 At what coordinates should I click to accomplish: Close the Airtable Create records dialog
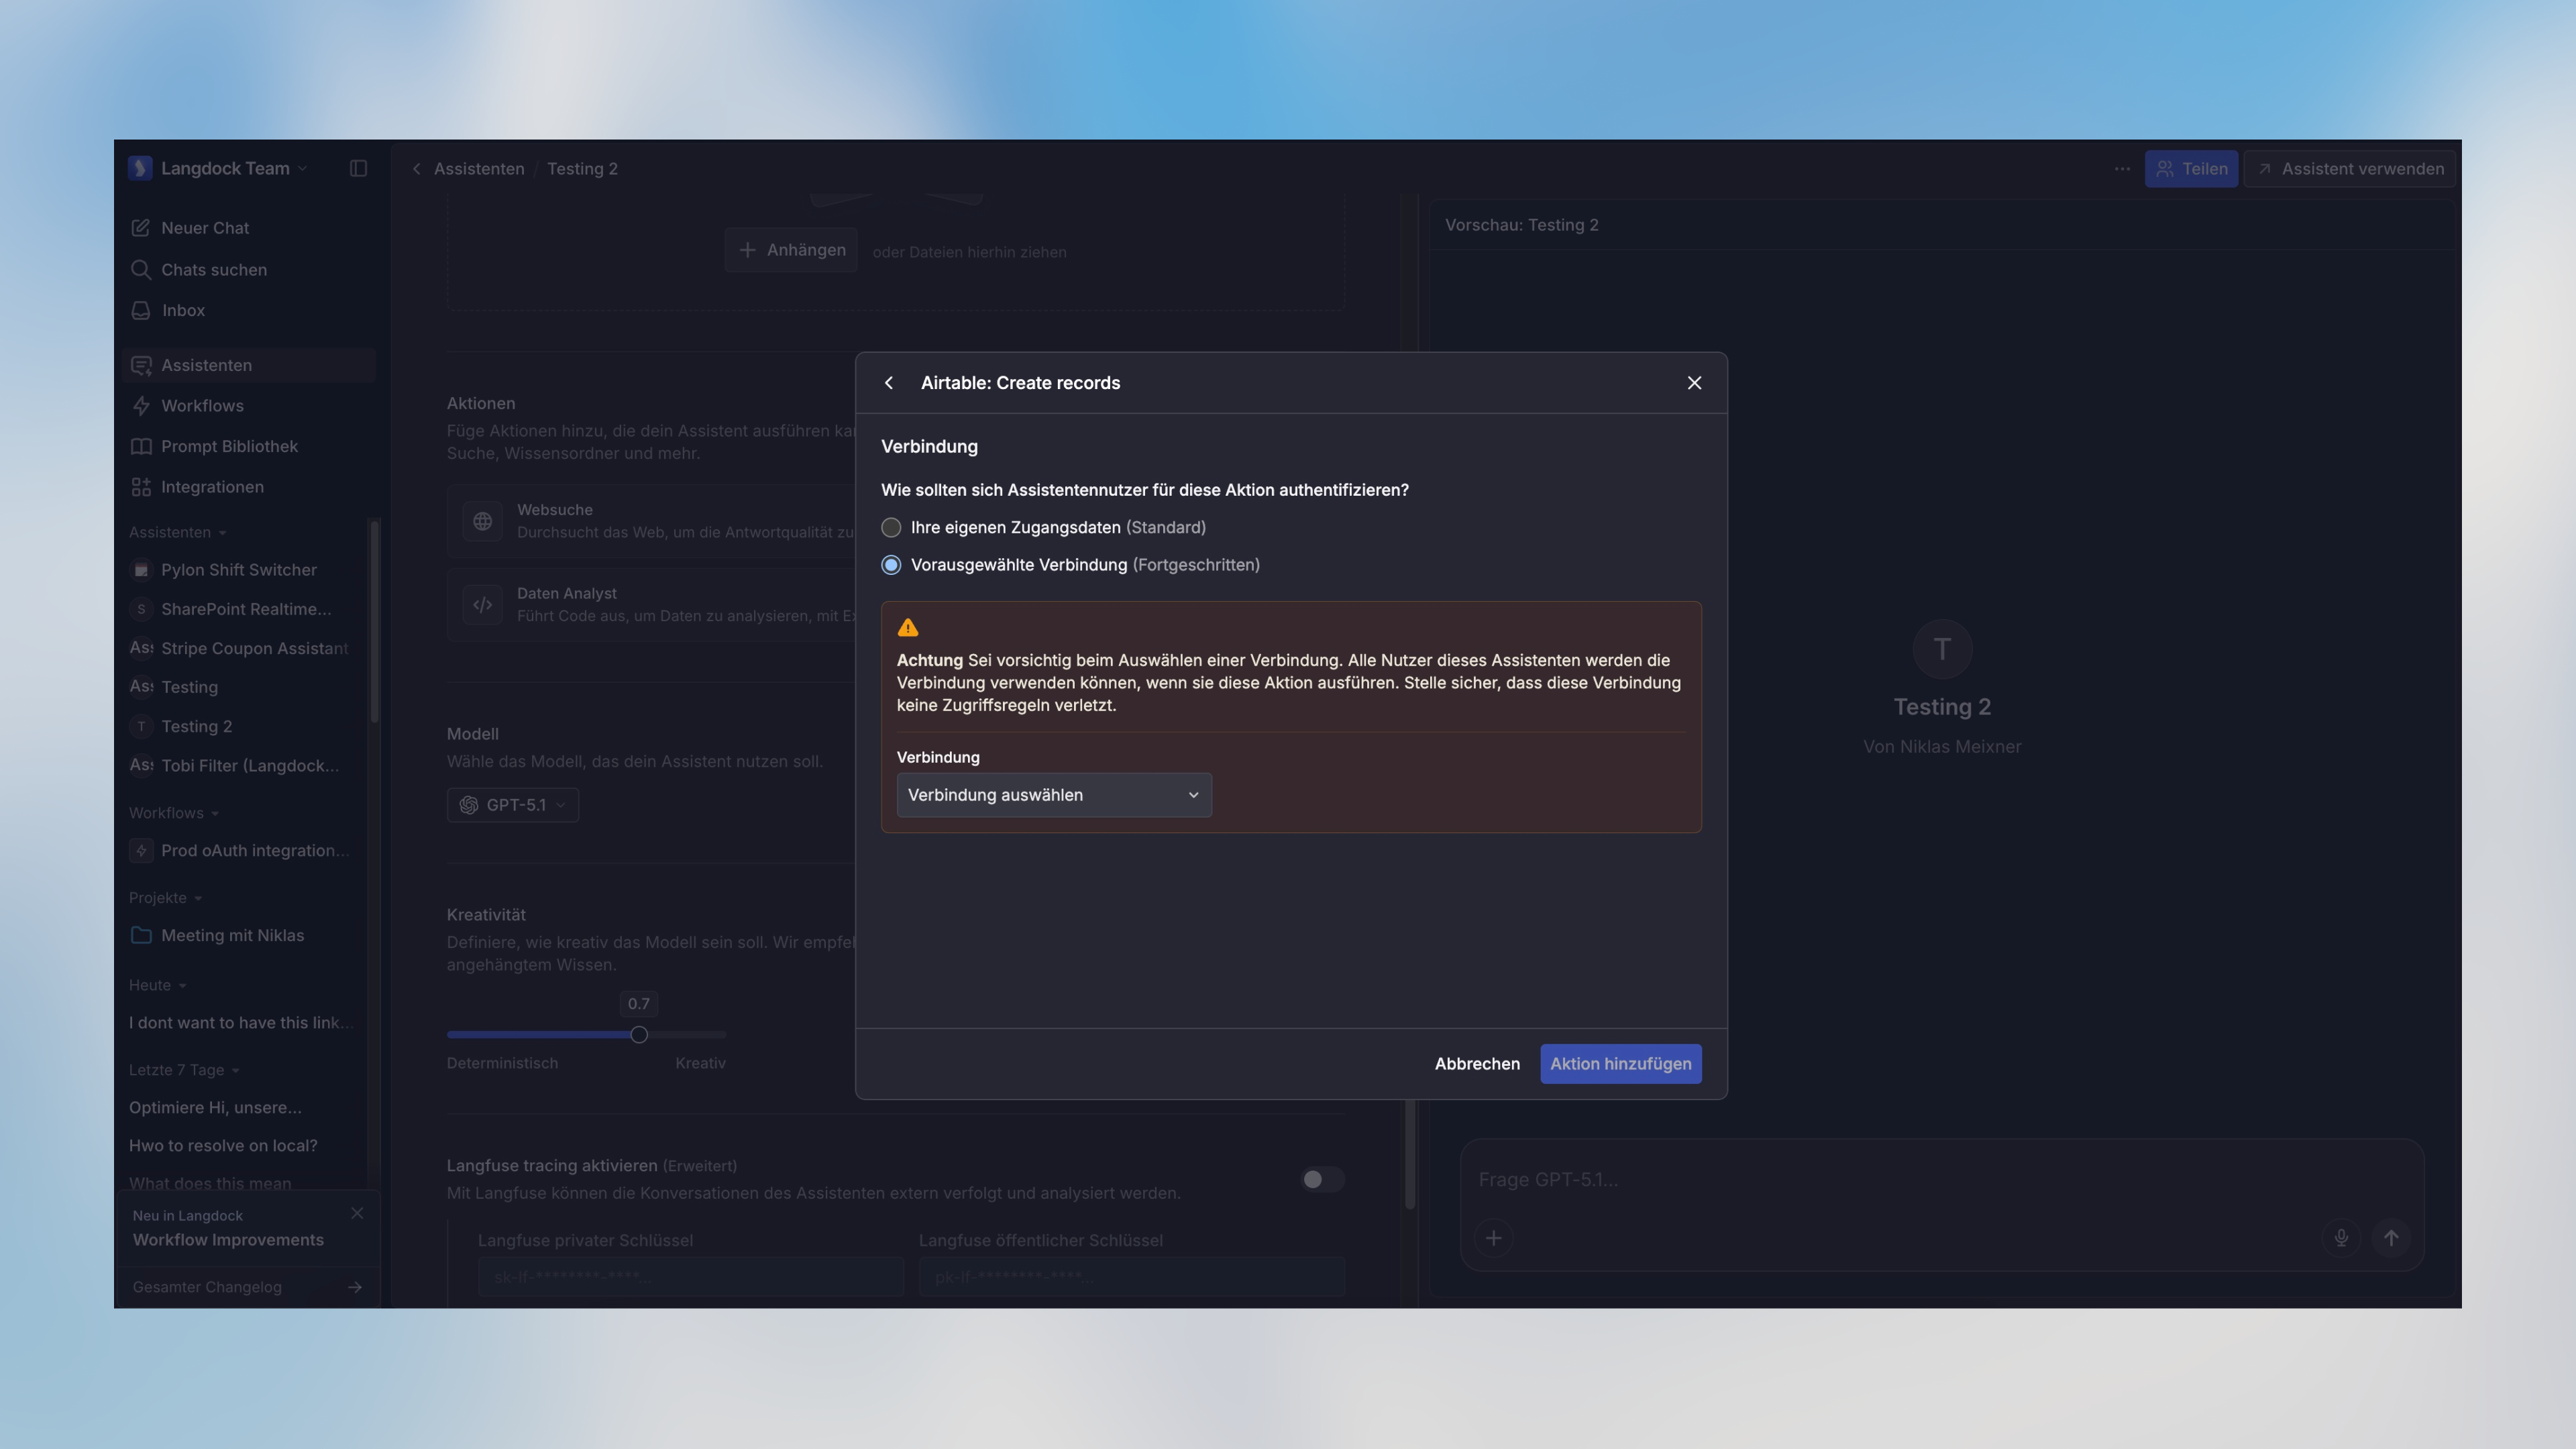(x=1694, y=383)
